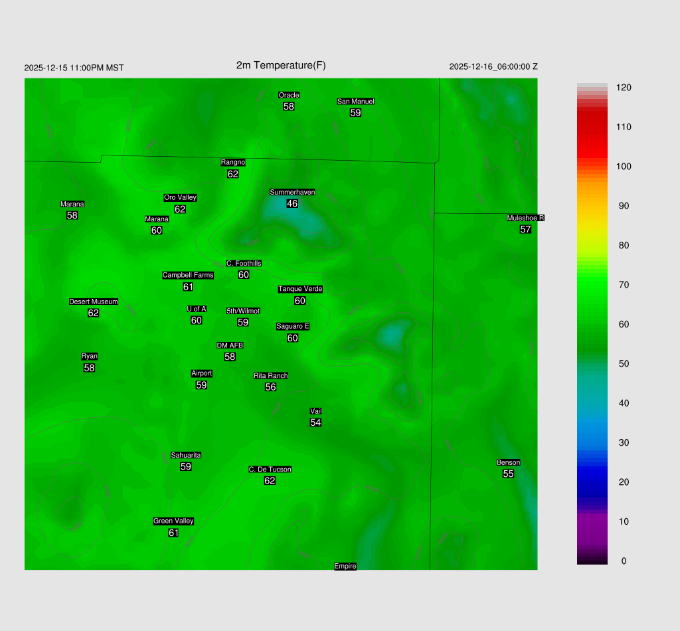
Task: Click the 2m Temperature(F) map title
Action: (x=281, y=65)
